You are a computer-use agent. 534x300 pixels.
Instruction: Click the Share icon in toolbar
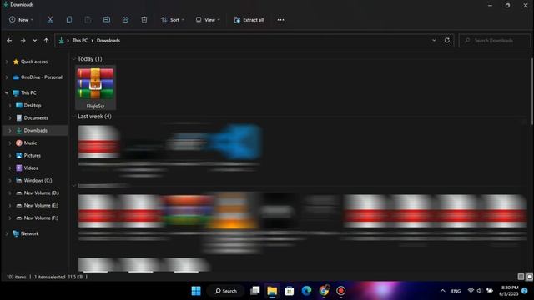(x=125, y=20)
